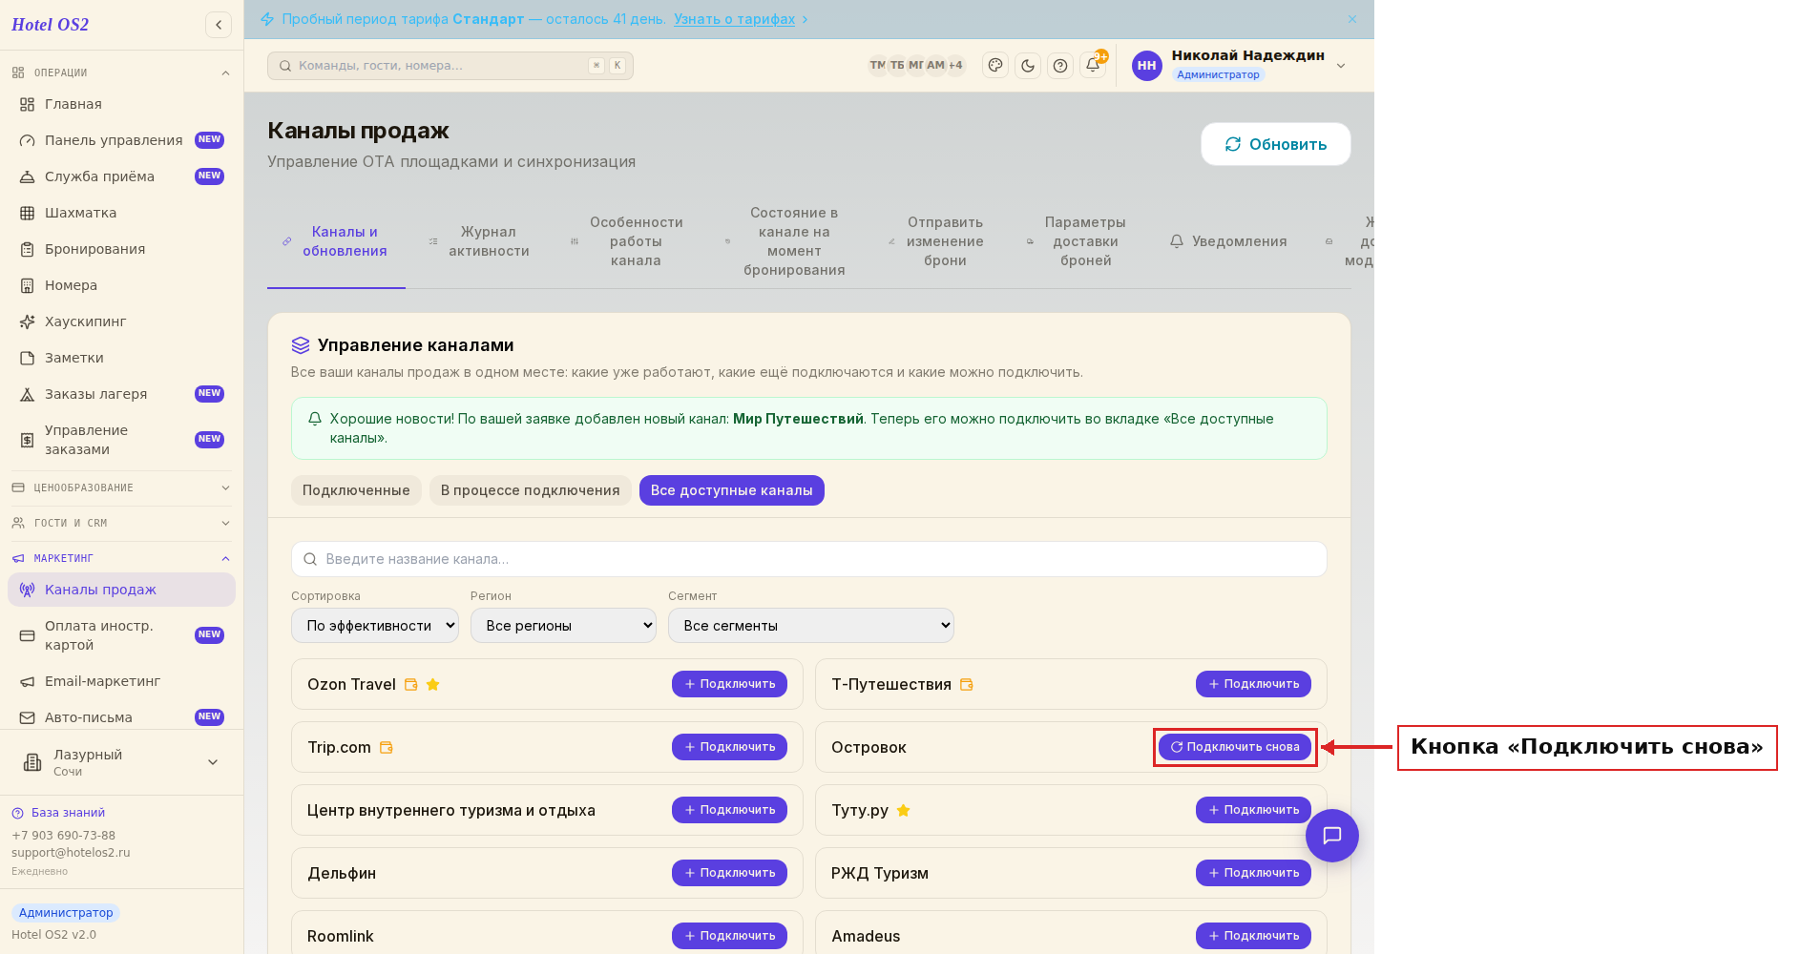This screenshot has height=954, width=1800.
Task: Open Заказы лагеря section
Action: coord(121,394)
